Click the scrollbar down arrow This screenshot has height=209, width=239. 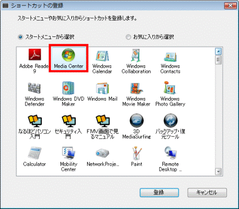218,171
